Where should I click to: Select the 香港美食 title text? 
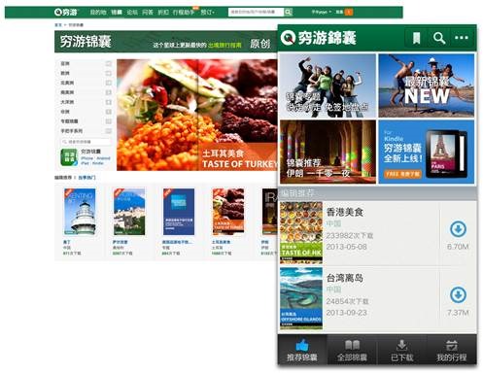point(345,212)
